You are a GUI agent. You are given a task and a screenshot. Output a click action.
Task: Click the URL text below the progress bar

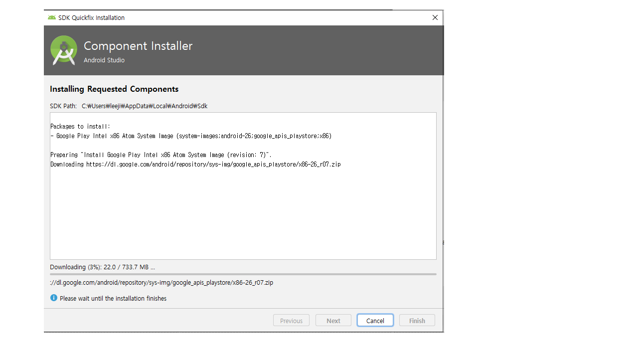pyautogui.click(x=161, y=283)
